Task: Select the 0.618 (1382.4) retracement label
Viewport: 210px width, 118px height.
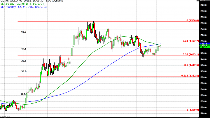Action: (190, 75)
